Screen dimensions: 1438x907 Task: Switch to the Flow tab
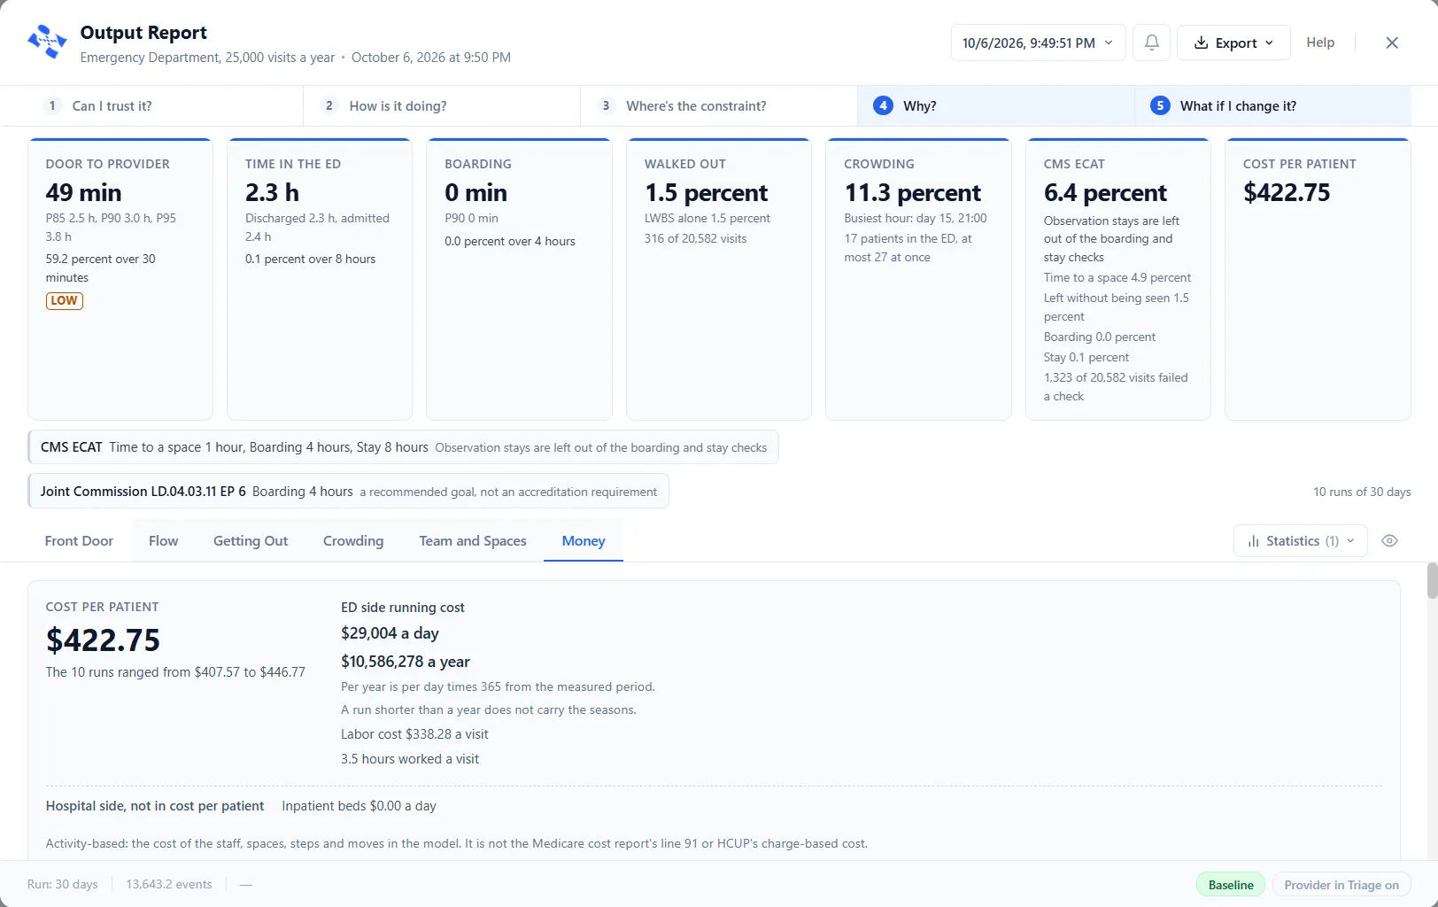163,540
